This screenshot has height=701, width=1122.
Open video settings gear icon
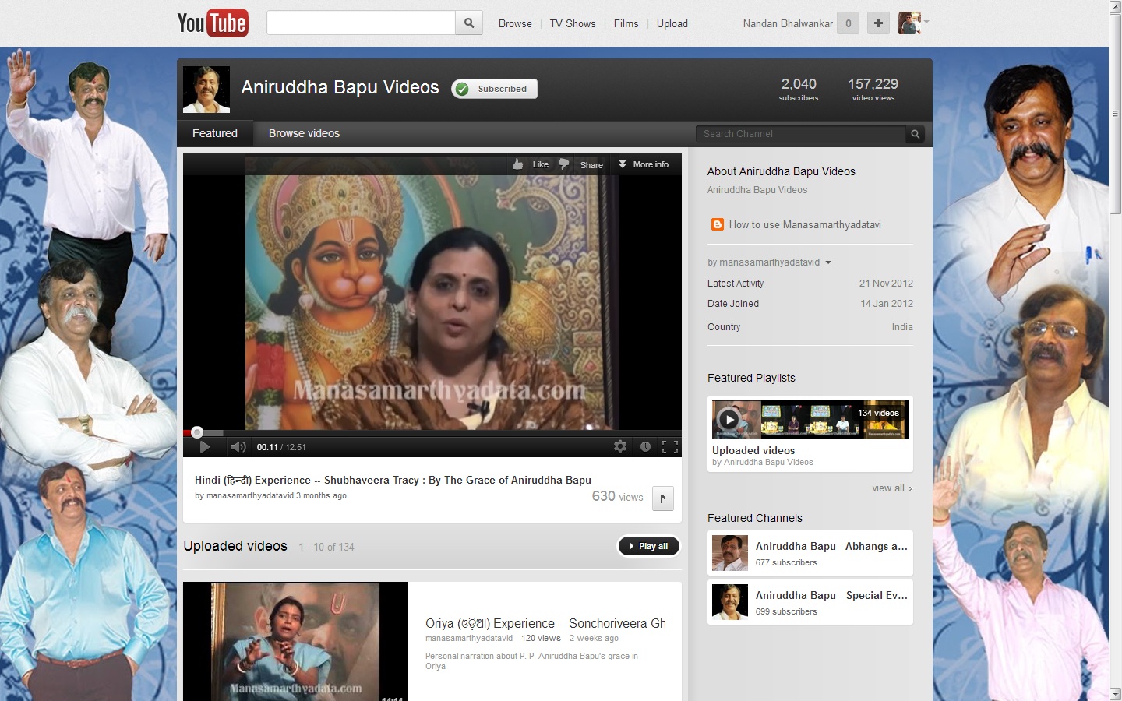[x=620, y=446]
